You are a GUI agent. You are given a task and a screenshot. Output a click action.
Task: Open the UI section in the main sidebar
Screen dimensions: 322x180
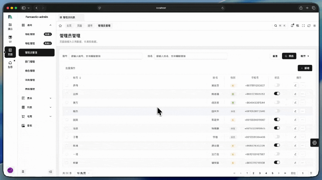point(10,39)
